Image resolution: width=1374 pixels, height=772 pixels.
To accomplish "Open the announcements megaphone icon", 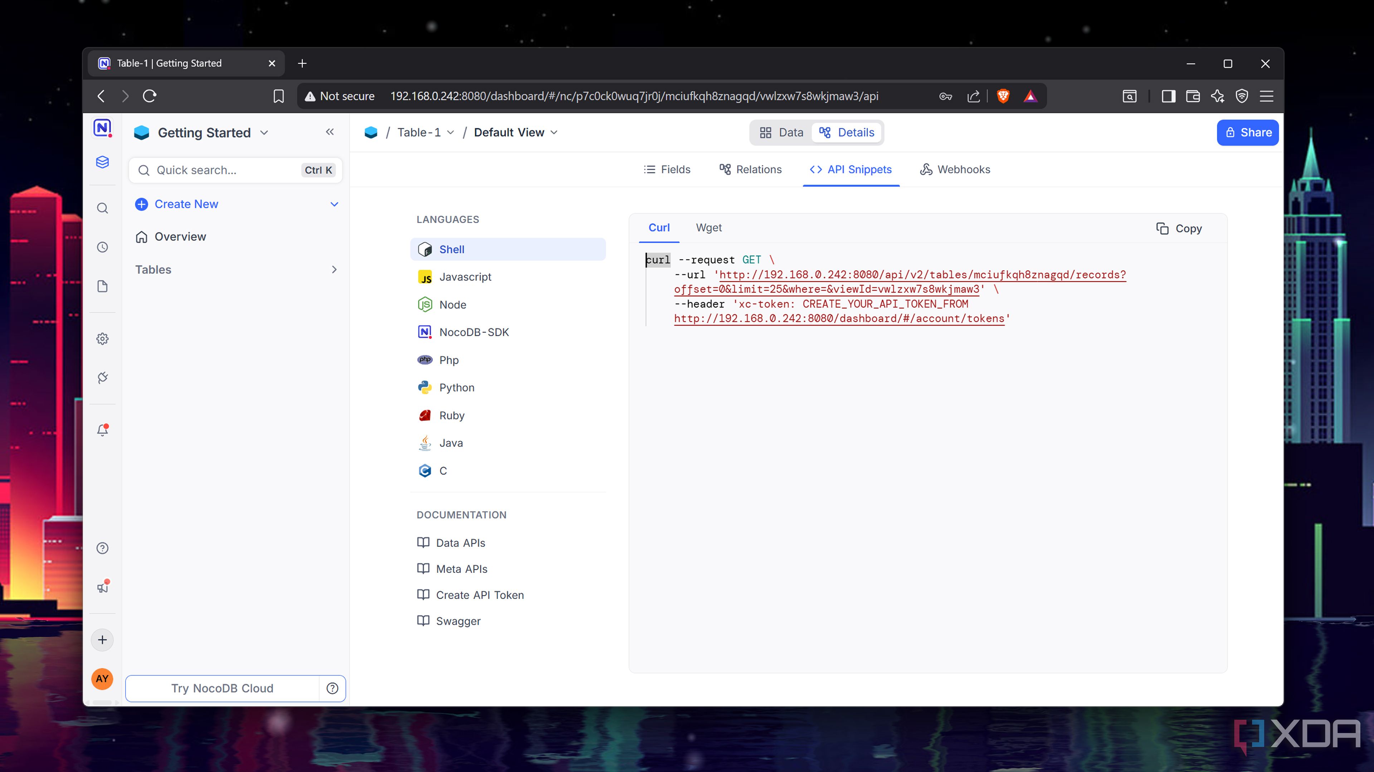I will (102, 587).
